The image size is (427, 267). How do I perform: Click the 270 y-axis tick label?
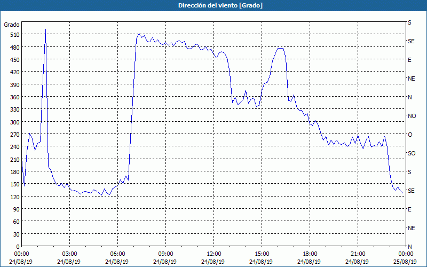click(15, 135)
